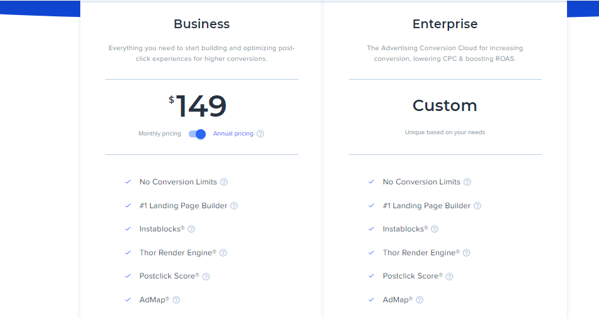Image resolution: width=599 pixels, height=318 pixels.
Task: Show info for Enterprise #1 Landing Page Builder
Action: coord(477,206)
